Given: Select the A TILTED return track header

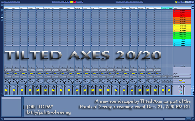Looking at the screenshot, I should 164,8.
